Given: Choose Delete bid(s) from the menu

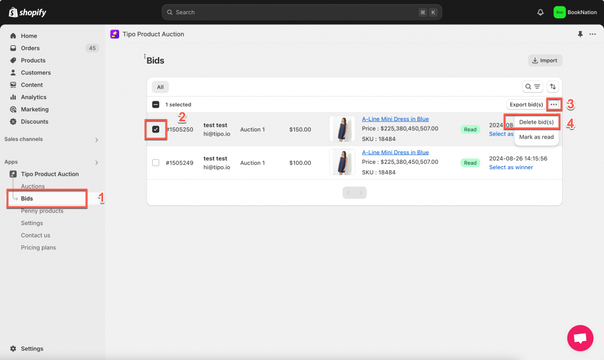Looking at the screenshot, I should (x=536, y=122).
